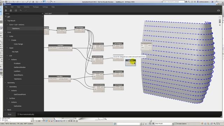Viewport: 224px width, 126px height.
Task: Click the zoom in icon in canvas controls
Action: pyautogui.click(x=220, y=20)
